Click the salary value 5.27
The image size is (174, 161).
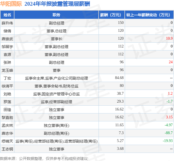120,141
